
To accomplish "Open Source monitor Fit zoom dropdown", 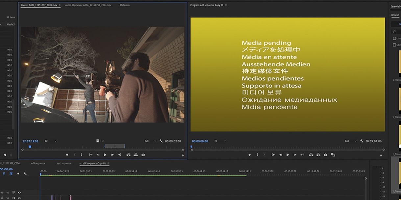I will pyautogui.click(x=51, y=141).
